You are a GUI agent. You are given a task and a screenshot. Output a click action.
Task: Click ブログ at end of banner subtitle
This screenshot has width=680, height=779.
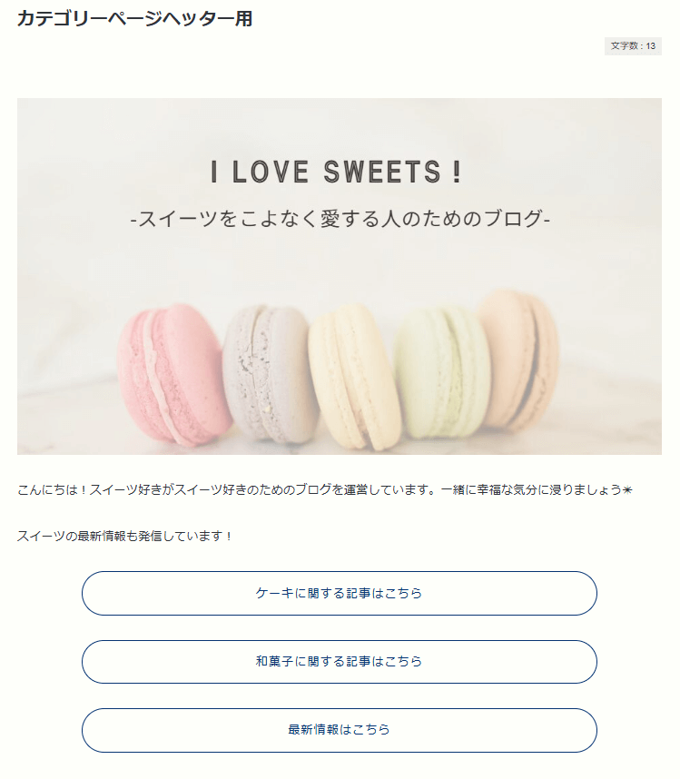pos(511,220)
